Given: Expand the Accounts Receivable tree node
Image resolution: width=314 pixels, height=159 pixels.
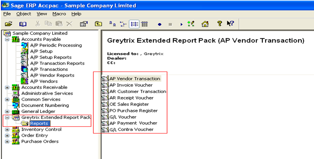Looking at the screenshot, I should [x=7, y=87].
